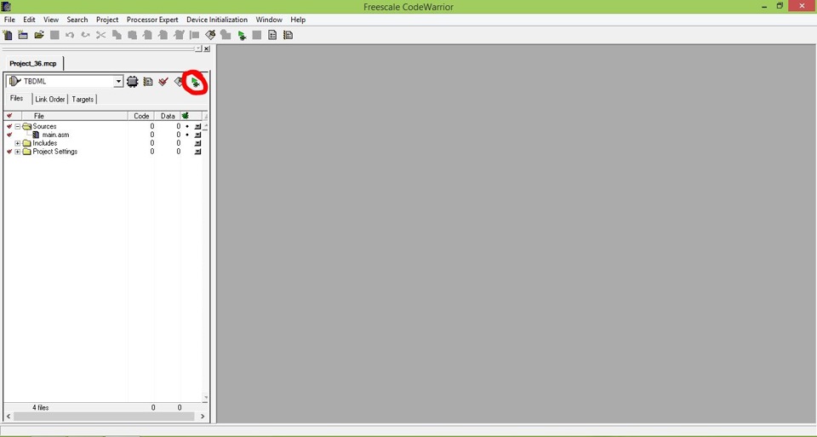Image resolution: width=817 pixels, height=437 pixels.
Task: Close the docked project panel
Action: [x=207, y=49]
